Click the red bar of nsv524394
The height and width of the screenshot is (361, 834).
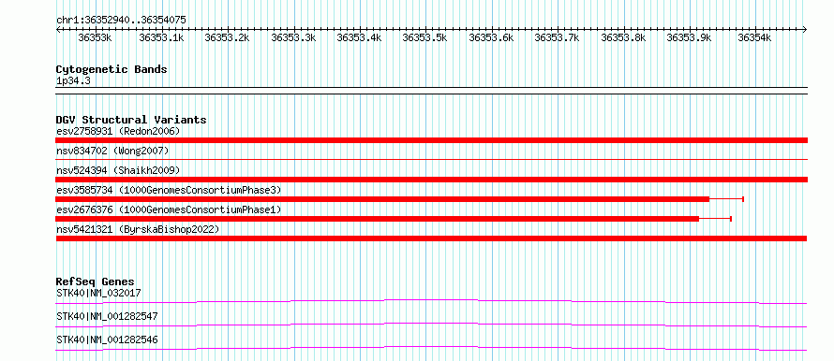click(x=431, y=180)
